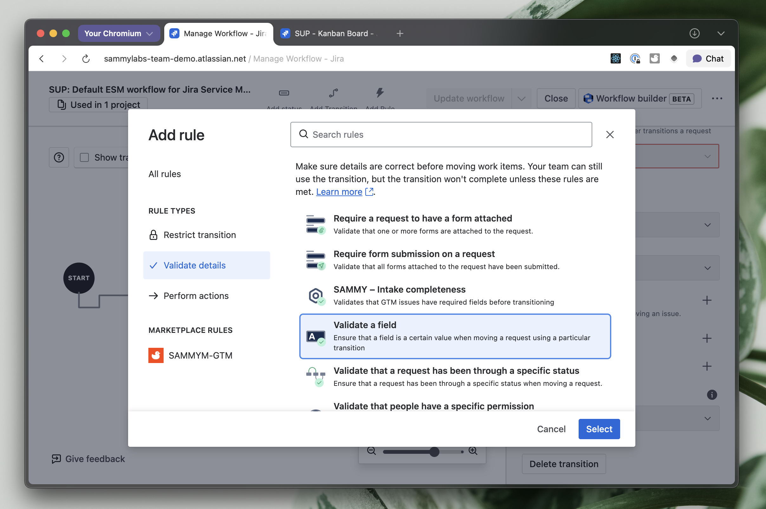This screenshot has height=509, width=766.
Task: Open the Your Chromium profile dropdown
Action: 119,33
